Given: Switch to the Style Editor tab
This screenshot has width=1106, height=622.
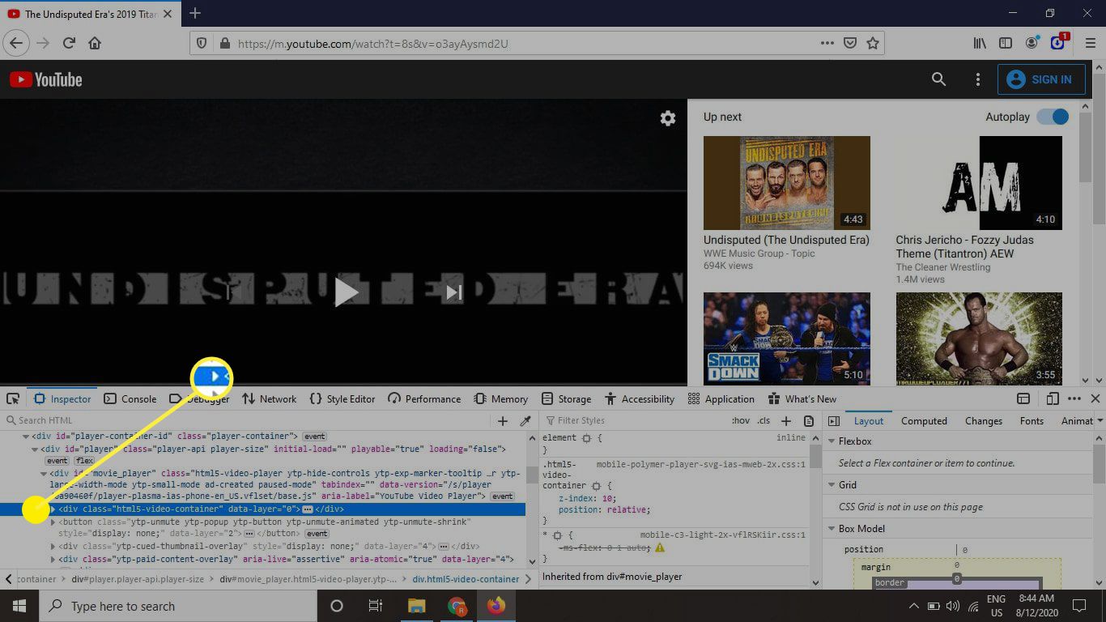Looking at the screenshot, I should pos(342,398).
